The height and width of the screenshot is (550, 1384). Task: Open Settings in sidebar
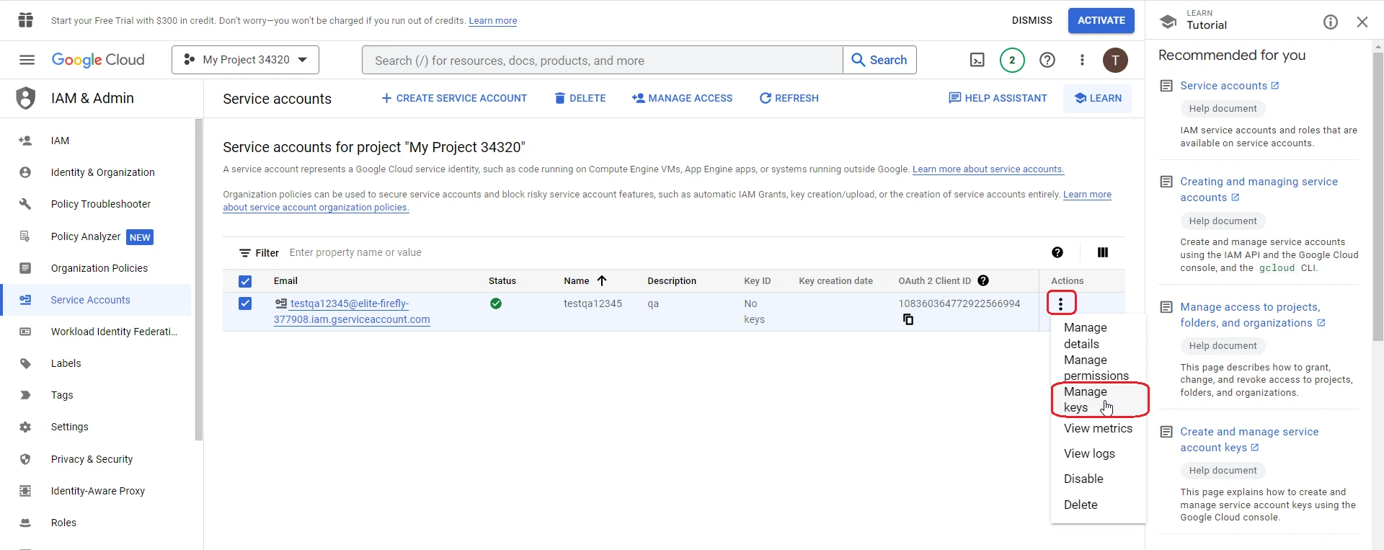click(97, 427)
